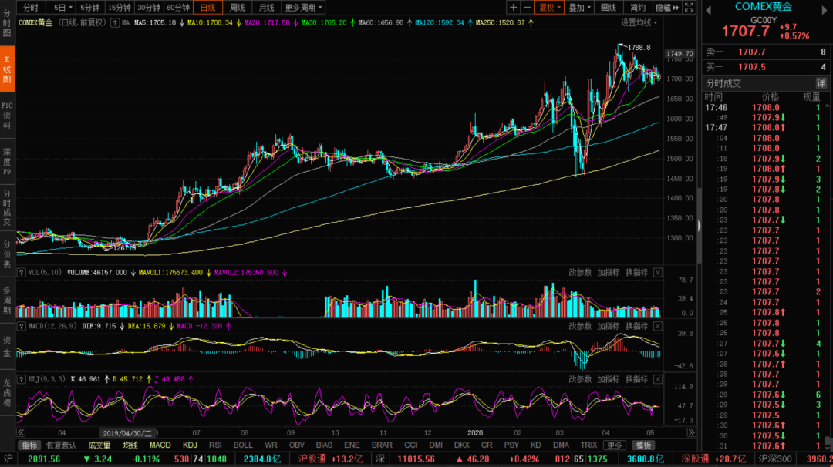Toggle 均线 moving averages display

130,445
